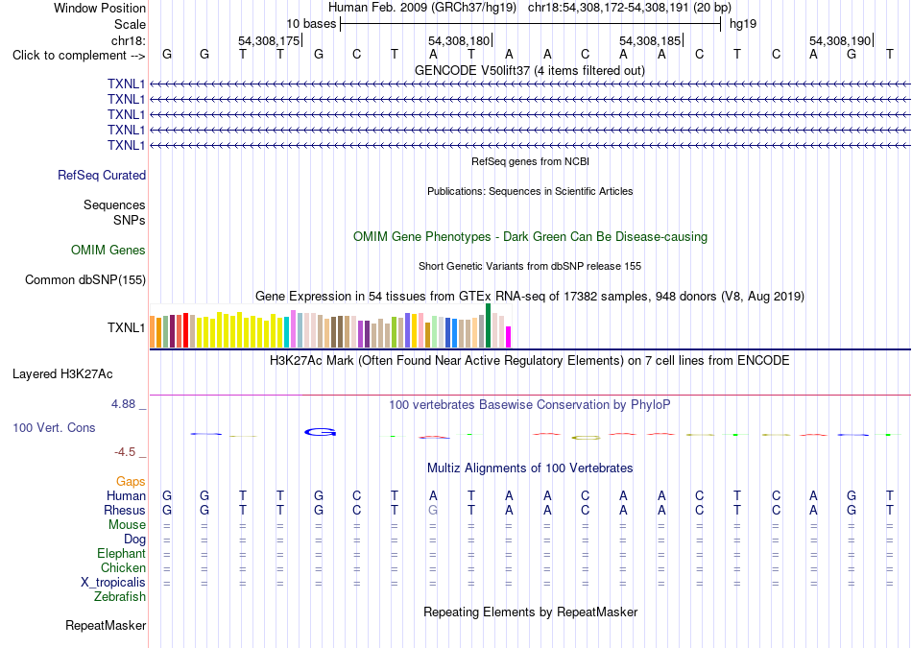This screenshot has width=912, height=648.
Task: Select the Common dbSNP(155) track label
Action: pos(85,279)
